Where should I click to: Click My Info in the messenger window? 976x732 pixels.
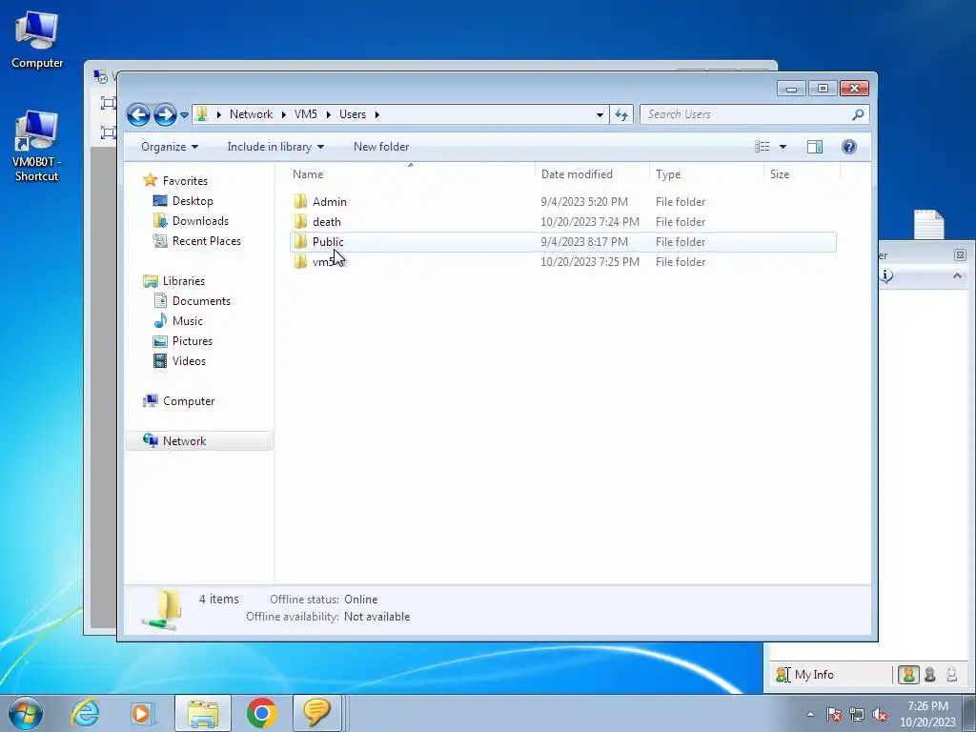click(814, 675)
